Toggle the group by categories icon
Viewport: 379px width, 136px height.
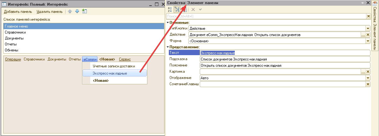[x=177, y=9]
